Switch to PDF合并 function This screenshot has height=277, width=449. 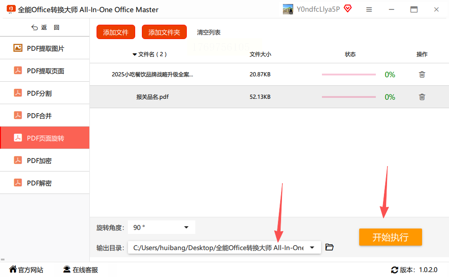click(x=44, y=115)
